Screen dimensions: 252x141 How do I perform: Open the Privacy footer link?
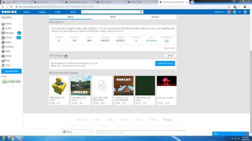click(x=168, y=120)
